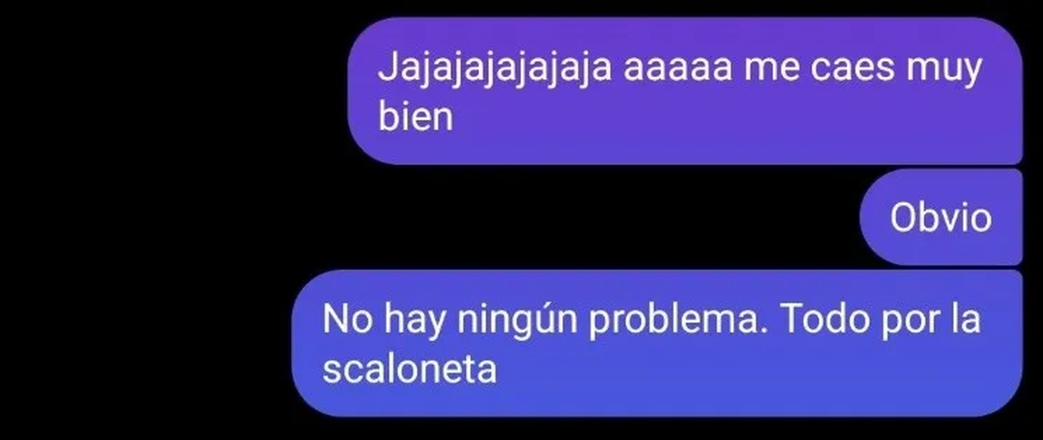Select the 'No hay ningún problema' message bubble
The image size is (1043, 440).
point(656,343)
